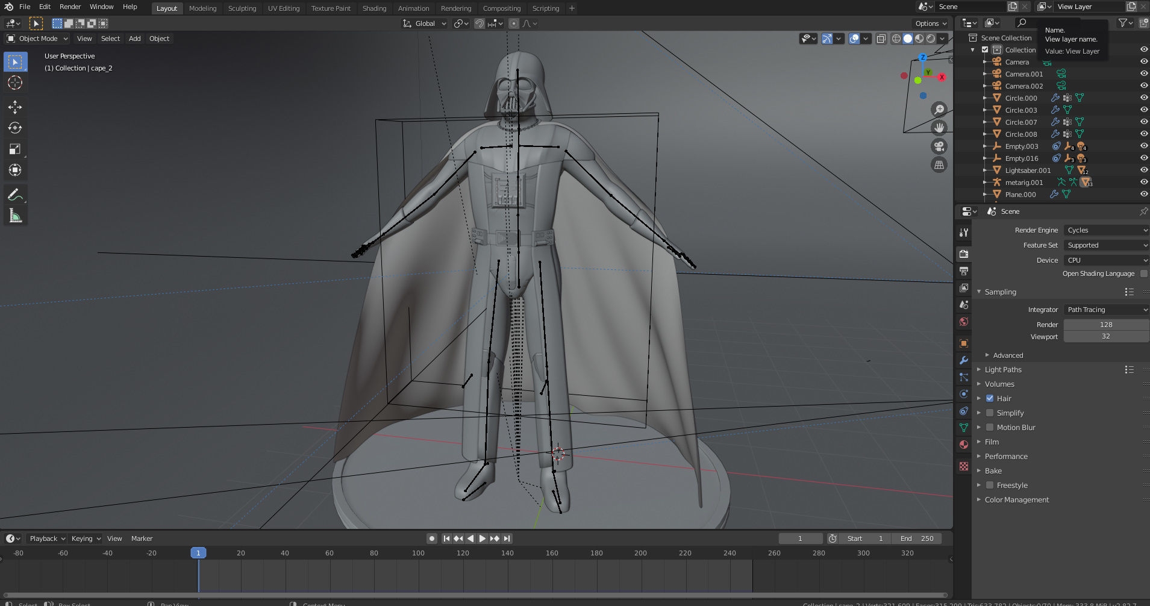1150x606 pixels.
Task: Open the Modifiers properties tab
Action: coord(964,360)
